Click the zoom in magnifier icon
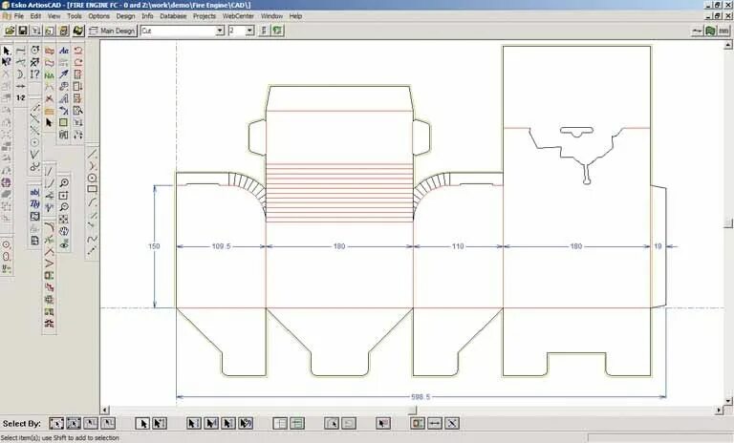 pyautogui.click(x=64, y=183)
